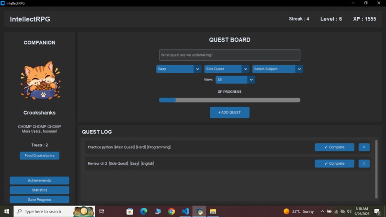The image size is (386, 217).
Task: Click the battery icon in the system tray
Action: (329, 211)
